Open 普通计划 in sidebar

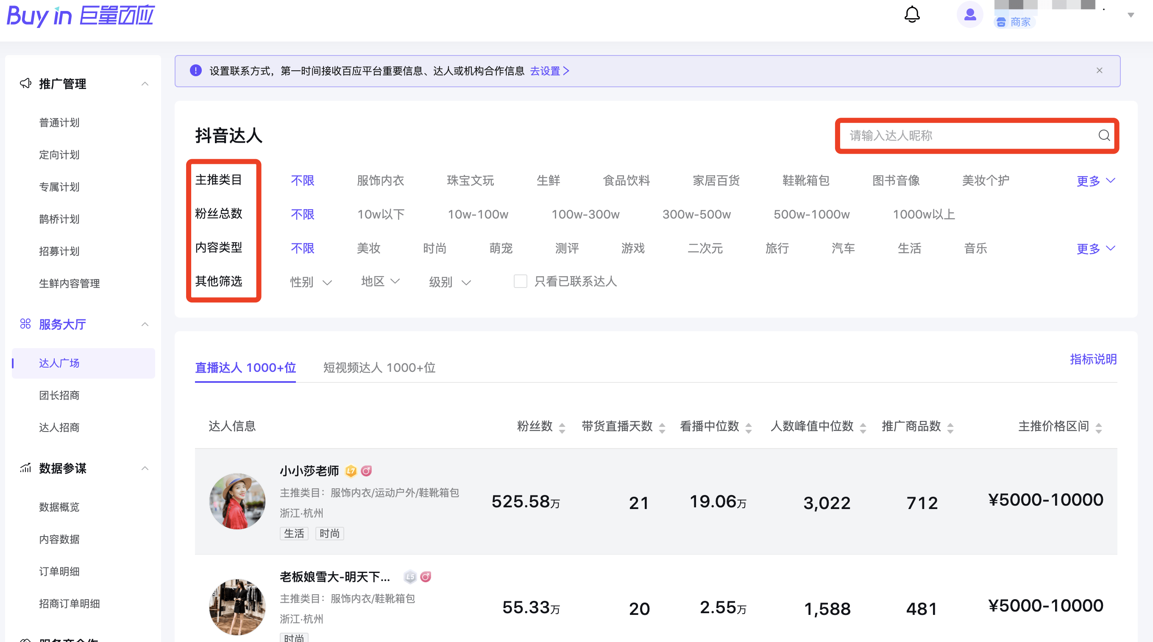pos(59,122)
